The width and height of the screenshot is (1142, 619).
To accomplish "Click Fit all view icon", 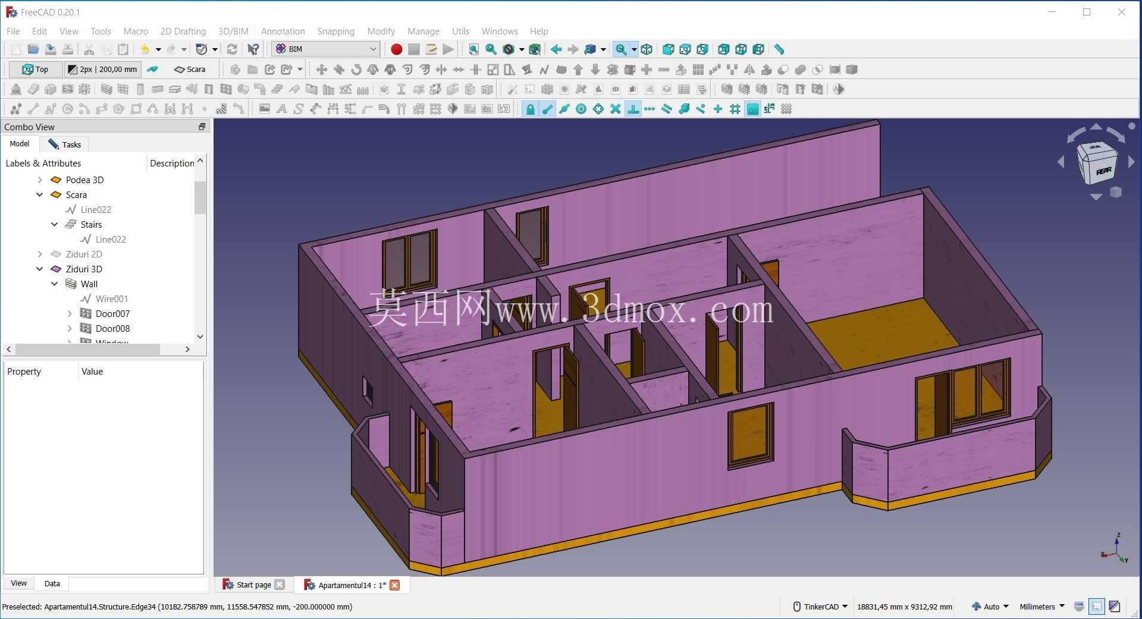I will point(473,49).
